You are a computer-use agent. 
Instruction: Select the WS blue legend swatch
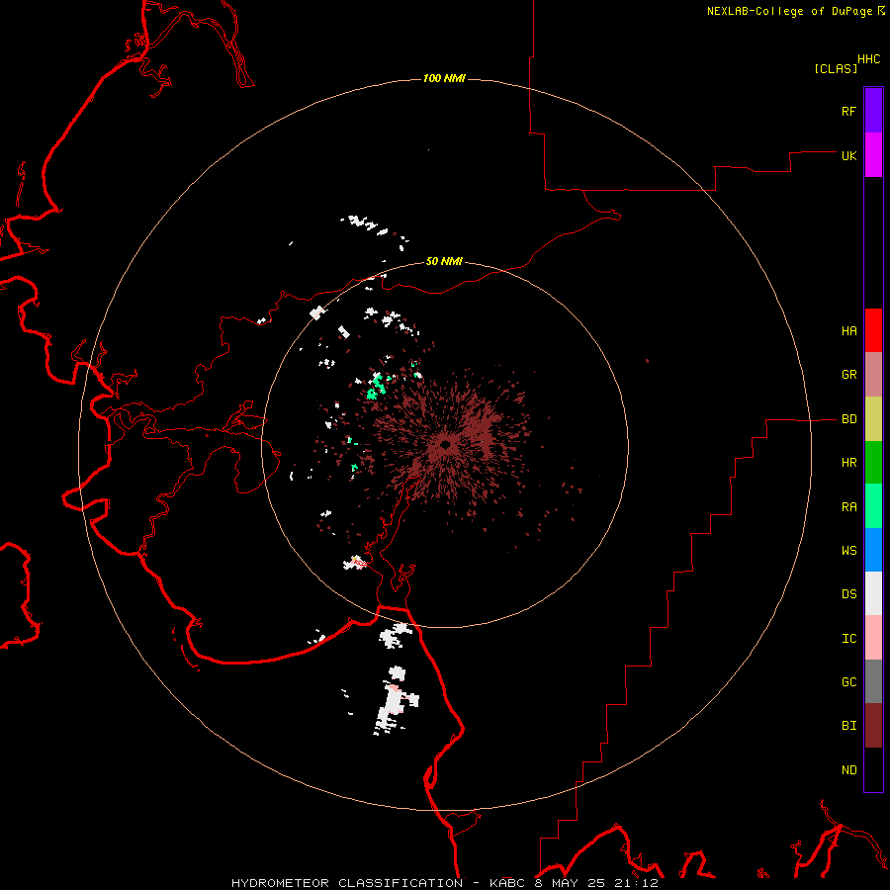coord(873,550)
